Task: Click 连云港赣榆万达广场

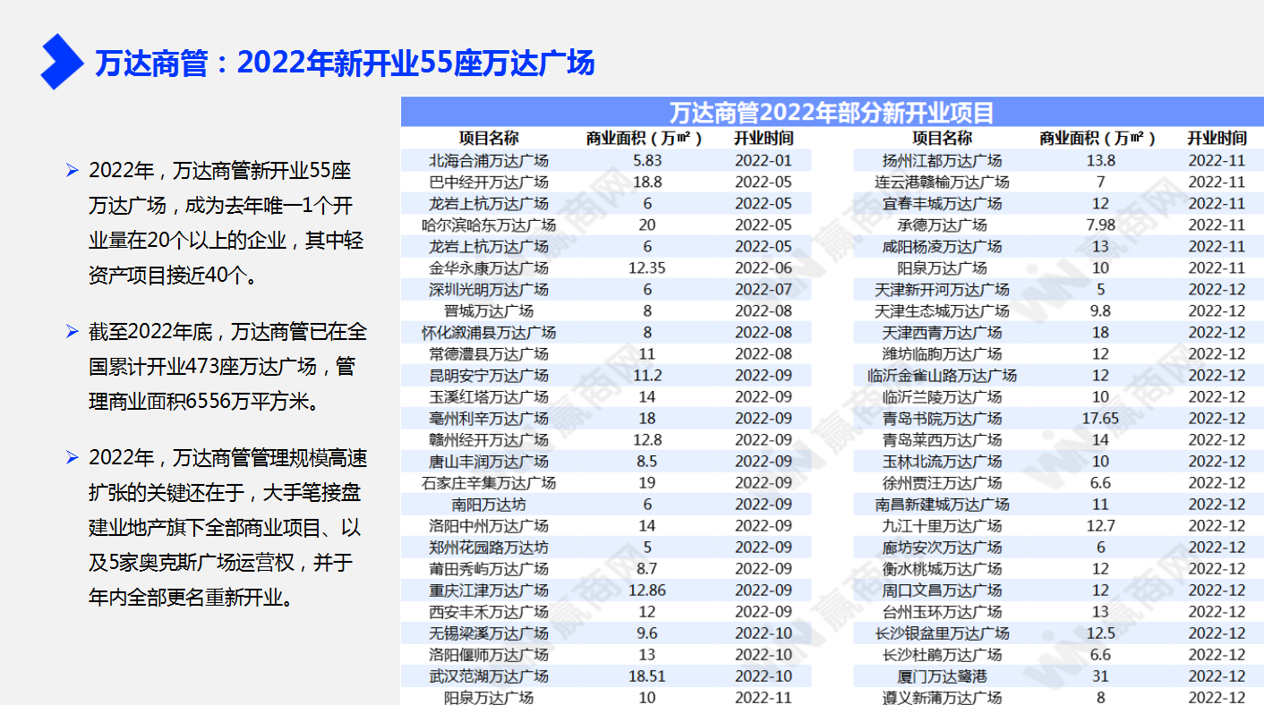Action: (942, 183)
